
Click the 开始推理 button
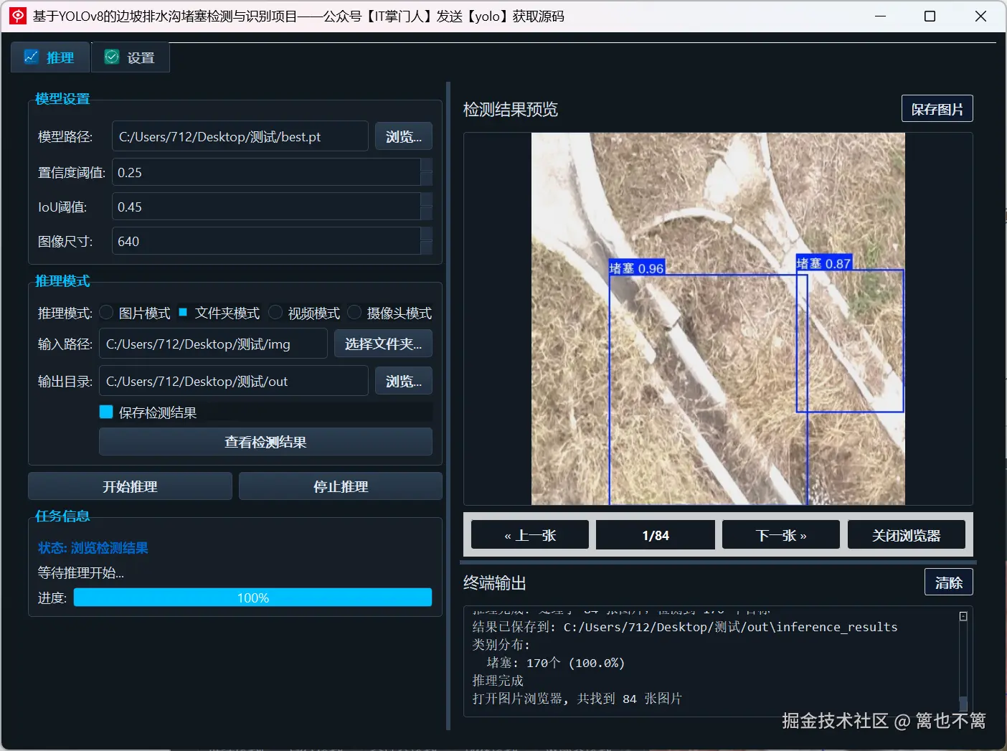click(129, 486)
